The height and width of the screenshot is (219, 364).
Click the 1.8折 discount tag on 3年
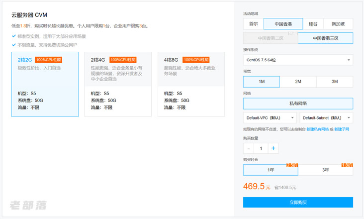click(x=347, y=165)
